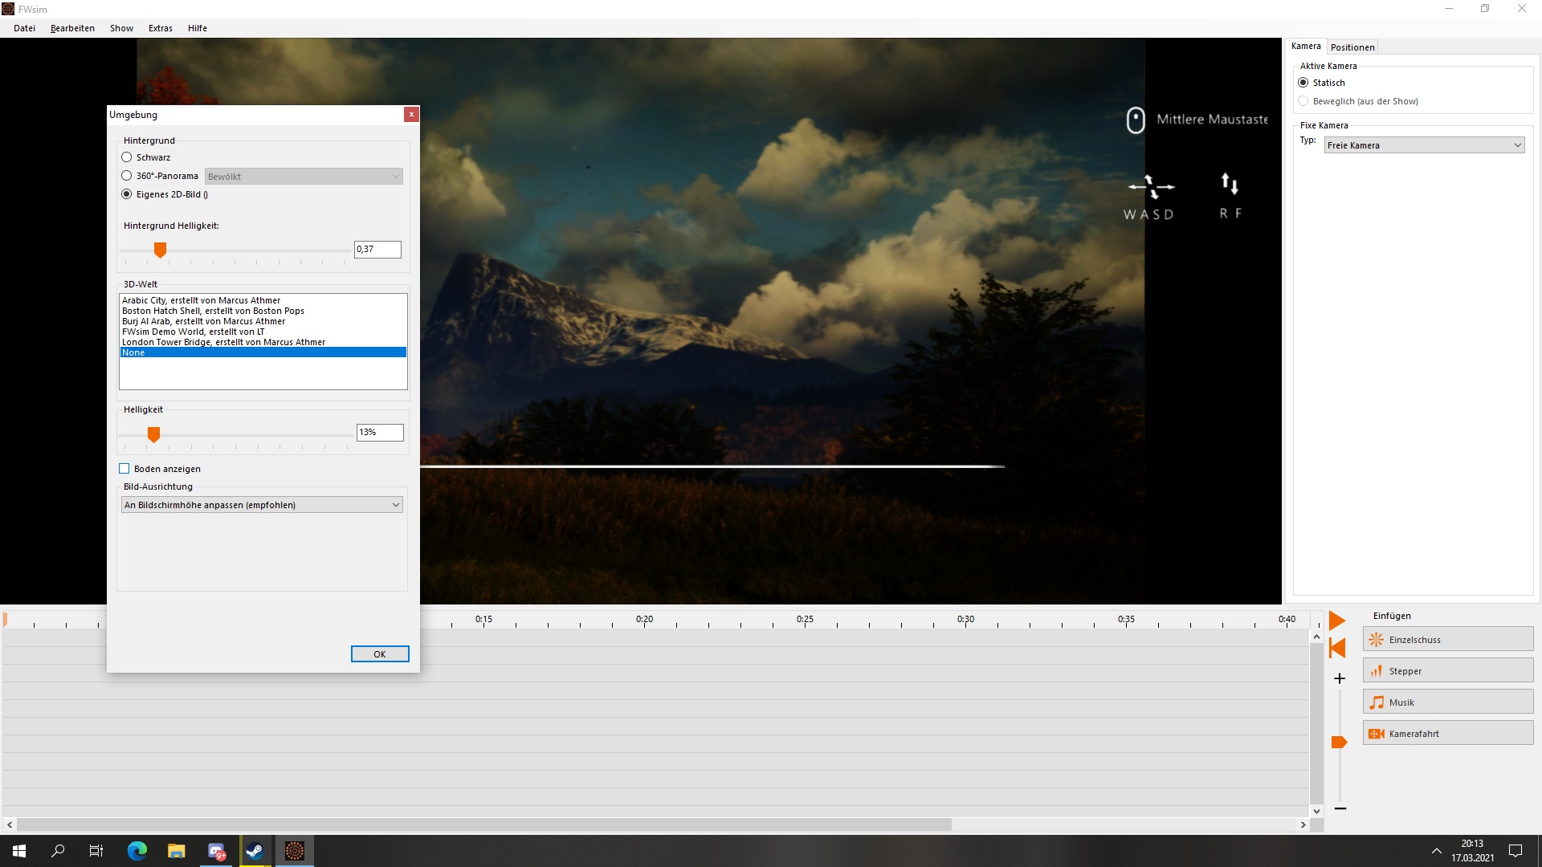Click the Hintergrund Helligkeit value field

[377, 250]
